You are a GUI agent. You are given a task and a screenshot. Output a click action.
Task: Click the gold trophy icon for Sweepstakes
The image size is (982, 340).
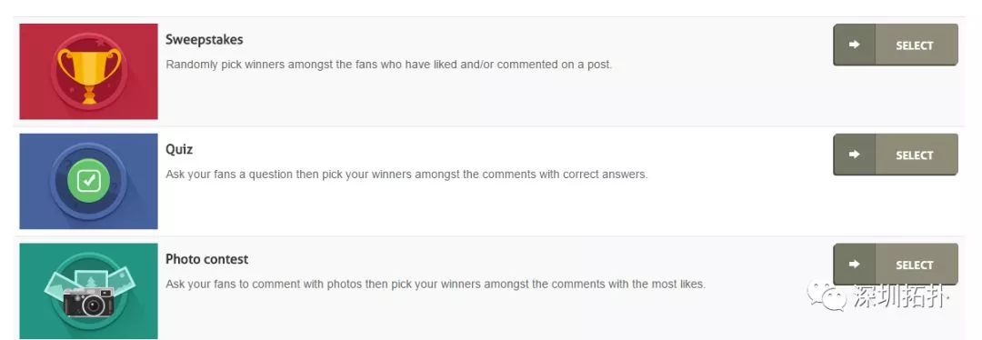(89, 75)
